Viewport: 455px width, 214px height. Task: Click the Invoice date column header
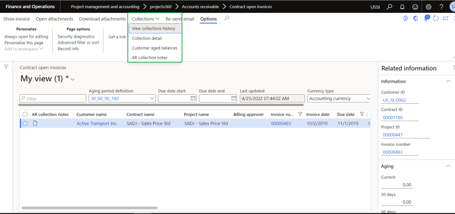click(318, 114)
